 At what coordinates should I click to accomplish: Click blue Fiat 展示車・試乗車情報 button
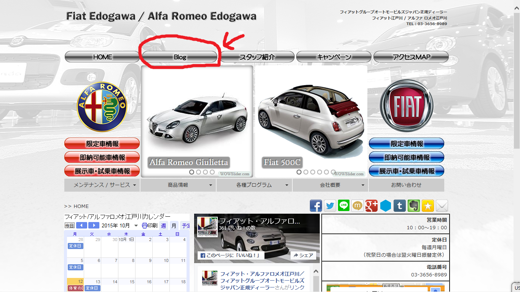(407, 171)
